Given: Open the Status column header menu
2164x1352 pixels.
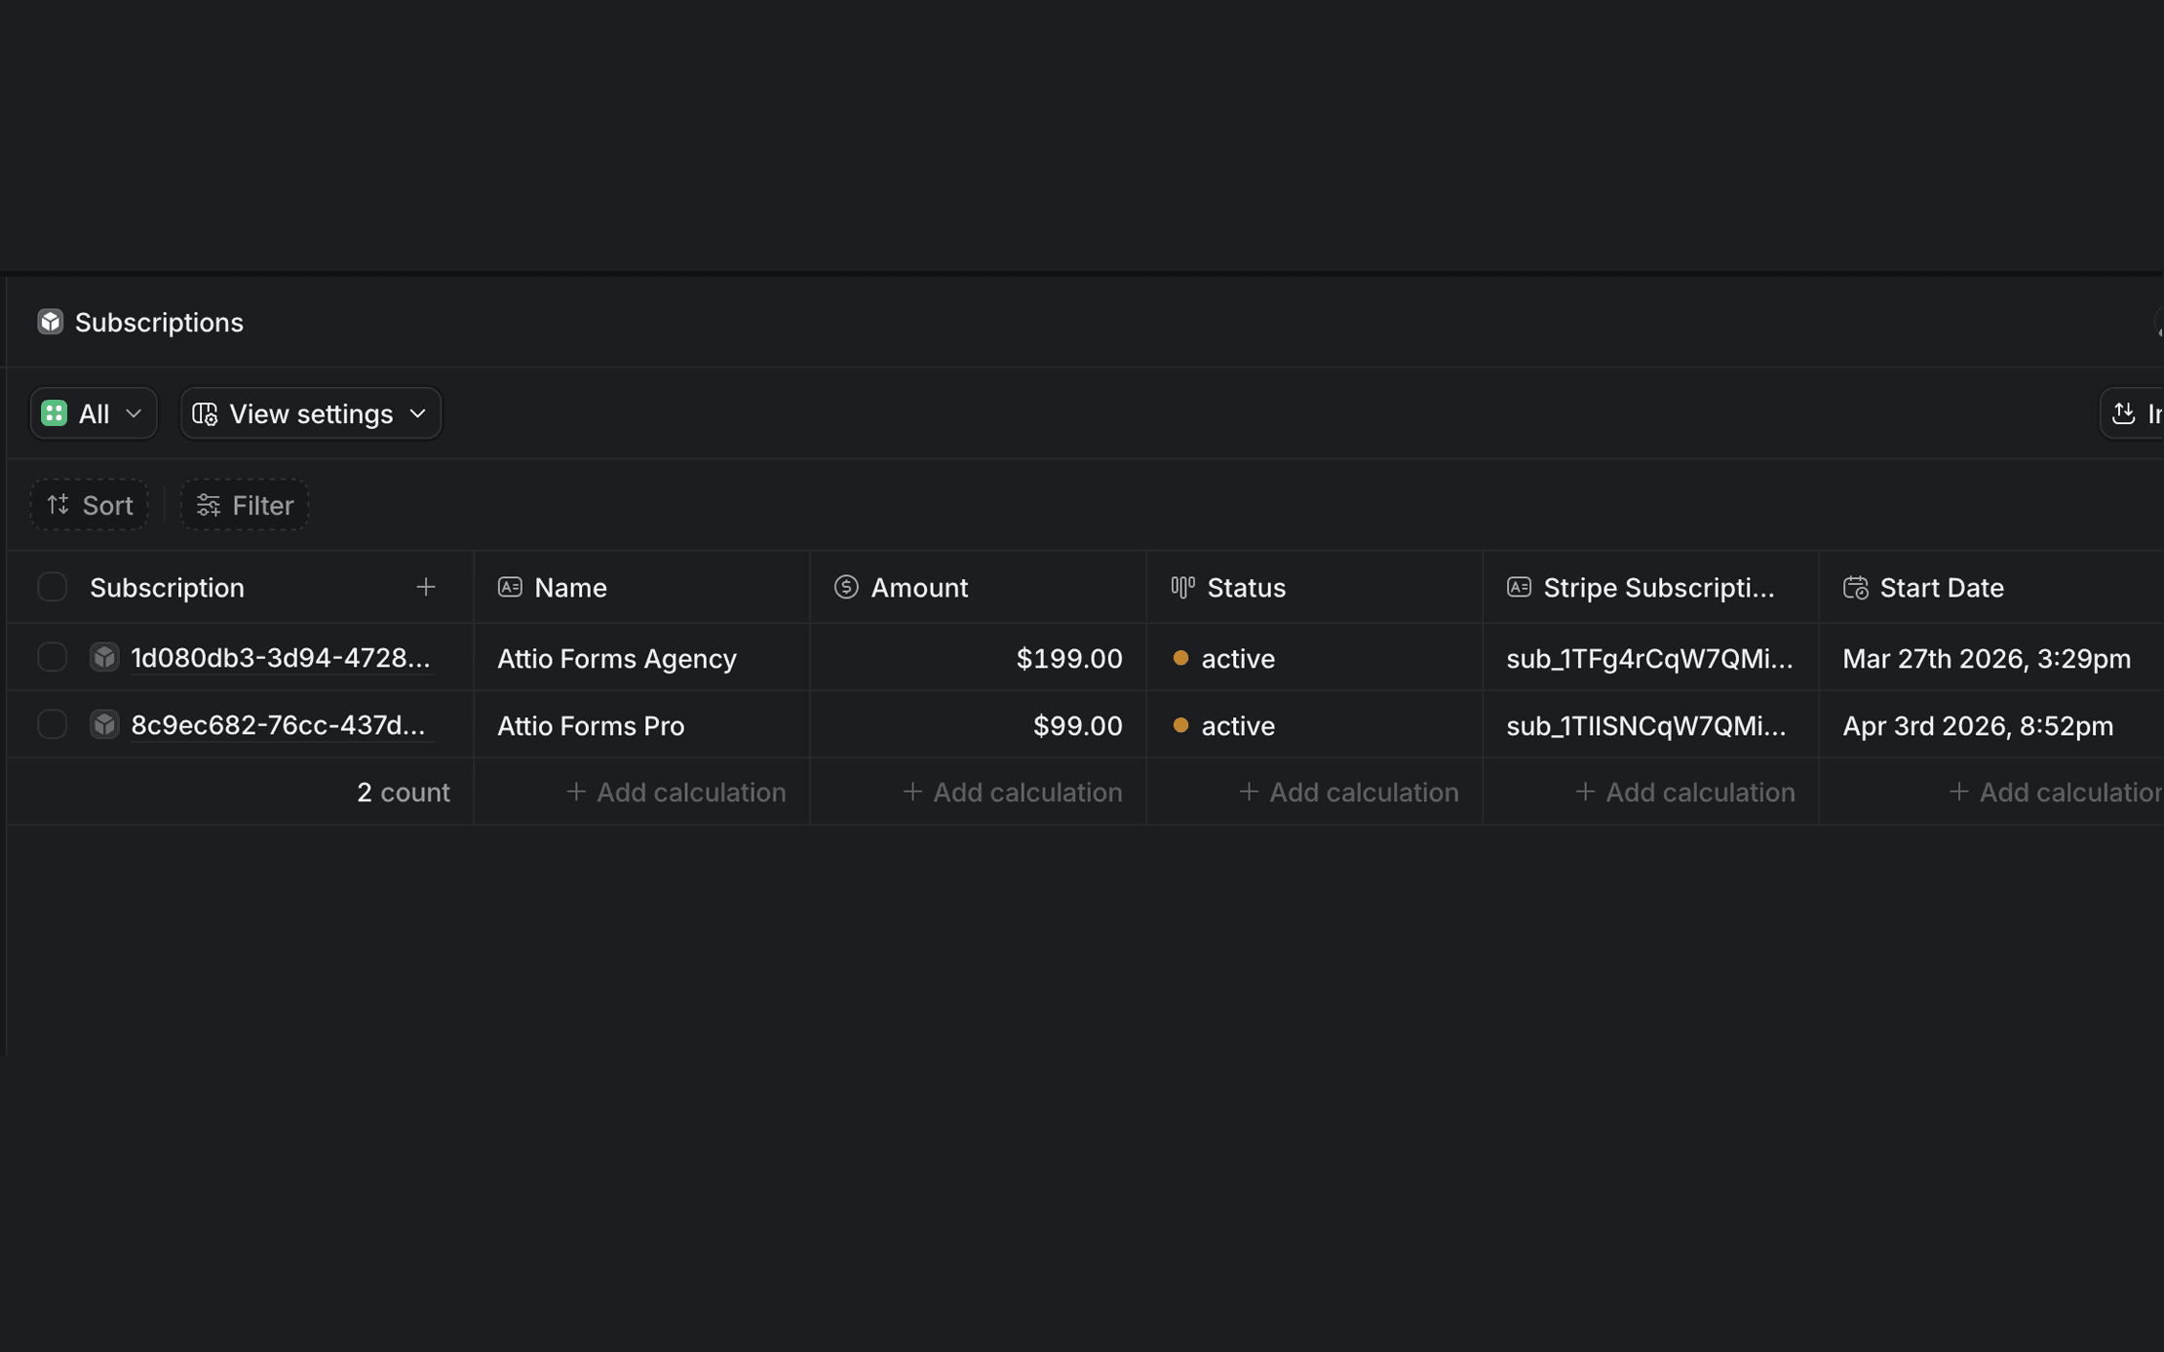Looking at the screenshot, I should [1314, 588].
